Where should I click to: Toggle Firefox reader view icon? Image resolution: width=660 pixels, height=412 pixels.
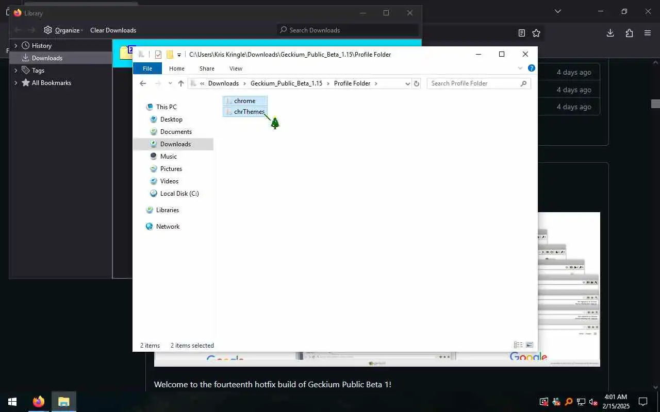(522, 33)
